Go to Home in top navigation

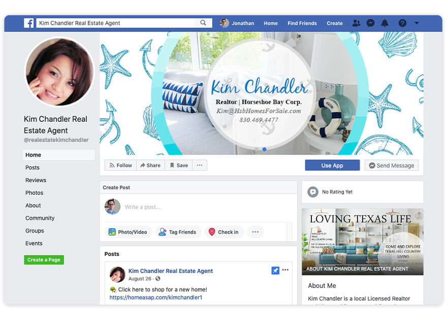point(271,23)
